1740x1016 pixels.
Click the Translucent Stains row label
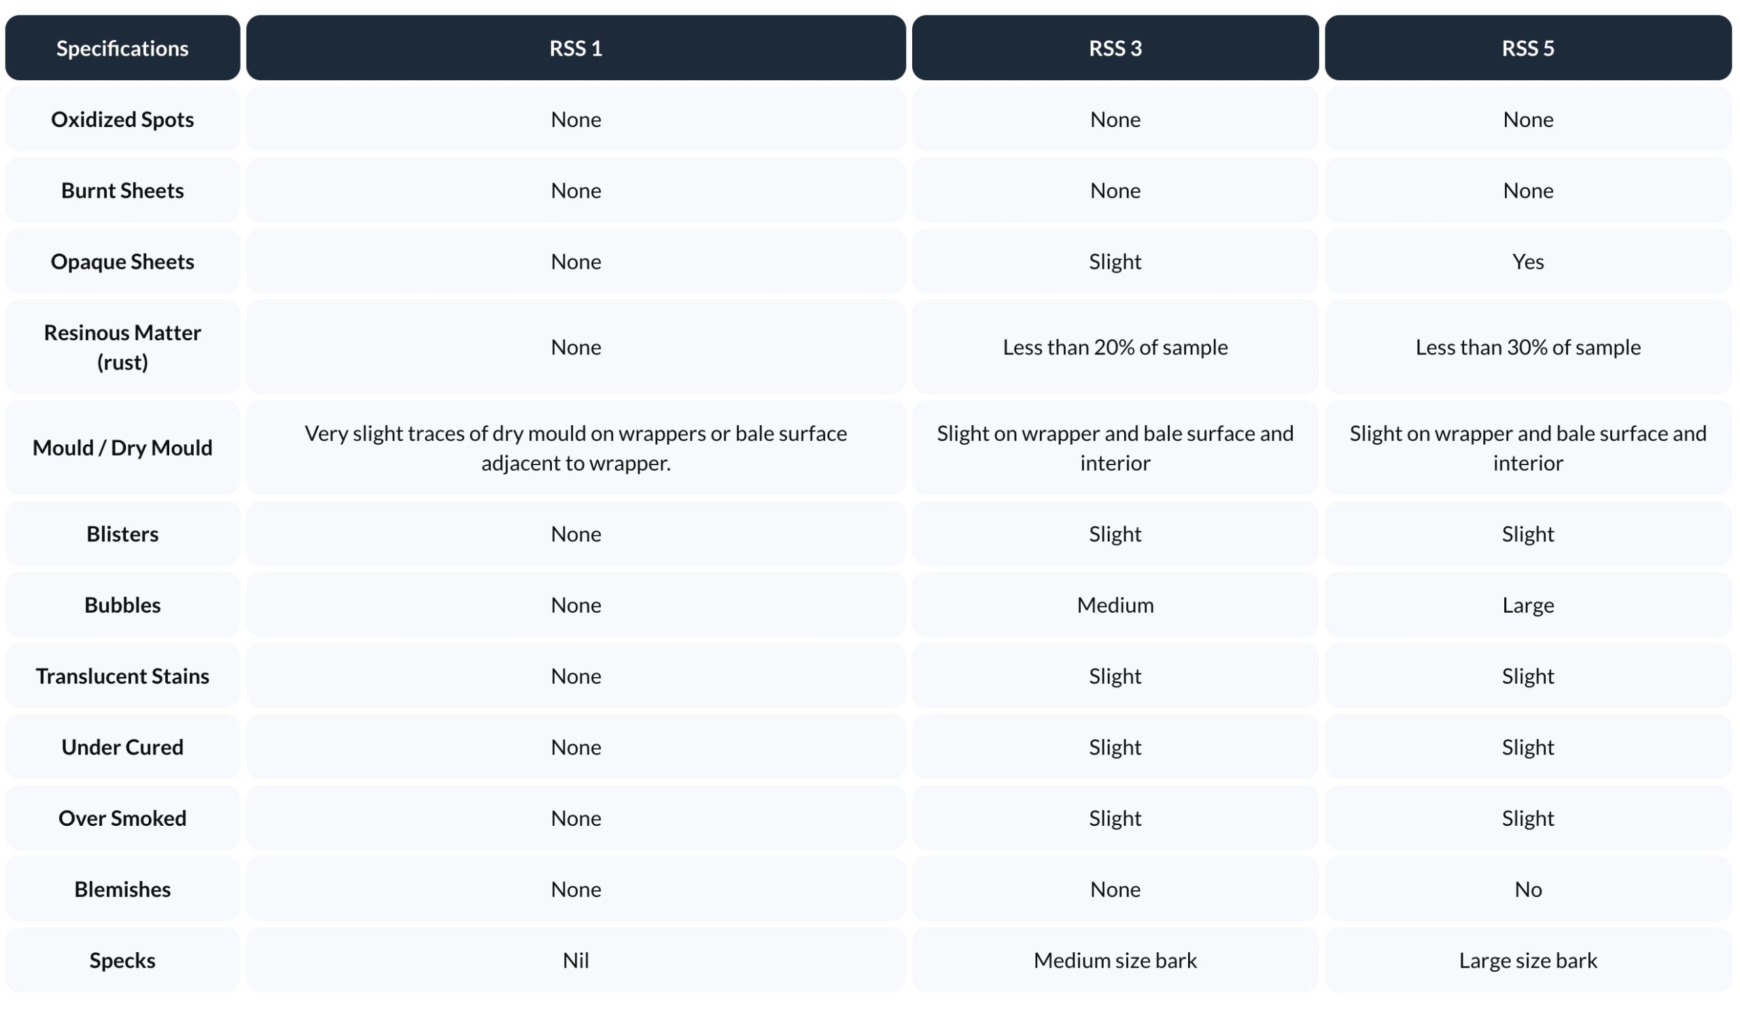[x=122, y=676]
